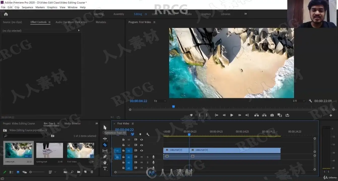
Task: Select the Razor tool in the toolbar
Action: point(105,145)
